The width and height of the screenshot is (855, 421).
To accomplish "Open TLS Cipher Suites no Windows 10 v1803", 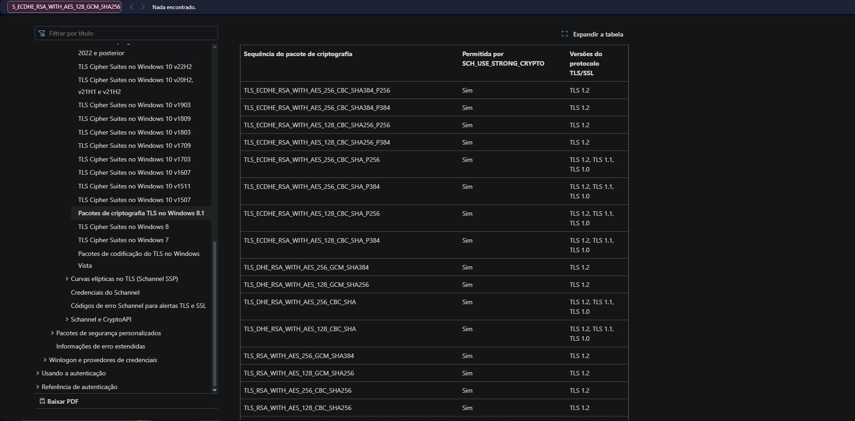I will [x=134, y=132].
